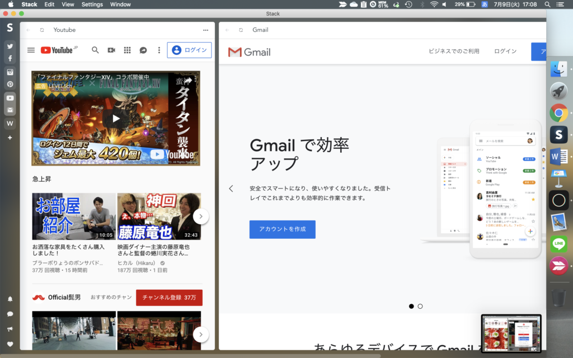Open the Edit menu
Screen dimensions: 573x358
[x=49, y=4]
